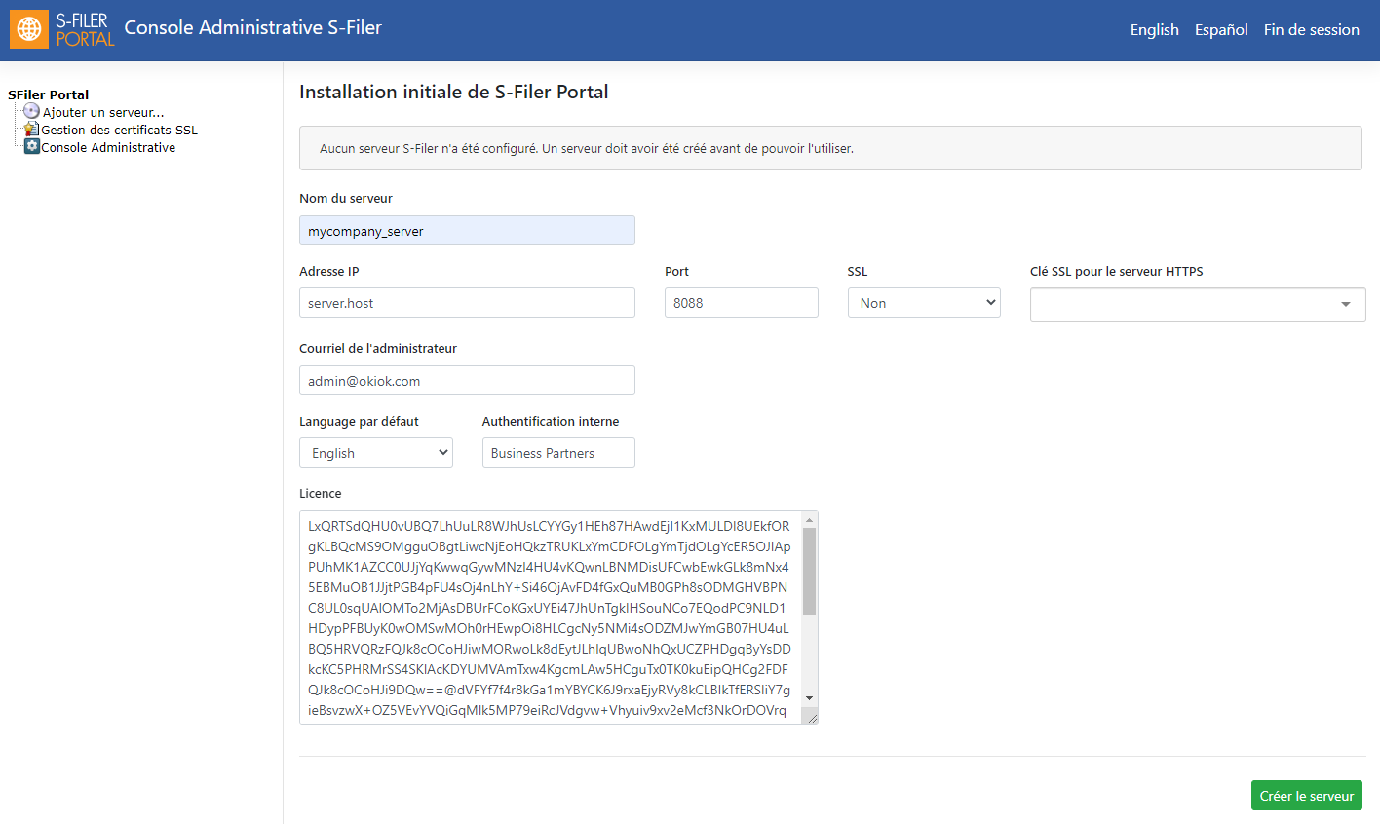Image resolution: width=1380 pixels, height=824 pixels.
Task: Focus the Adresse IP input field
Action: (x=467, y=303)
